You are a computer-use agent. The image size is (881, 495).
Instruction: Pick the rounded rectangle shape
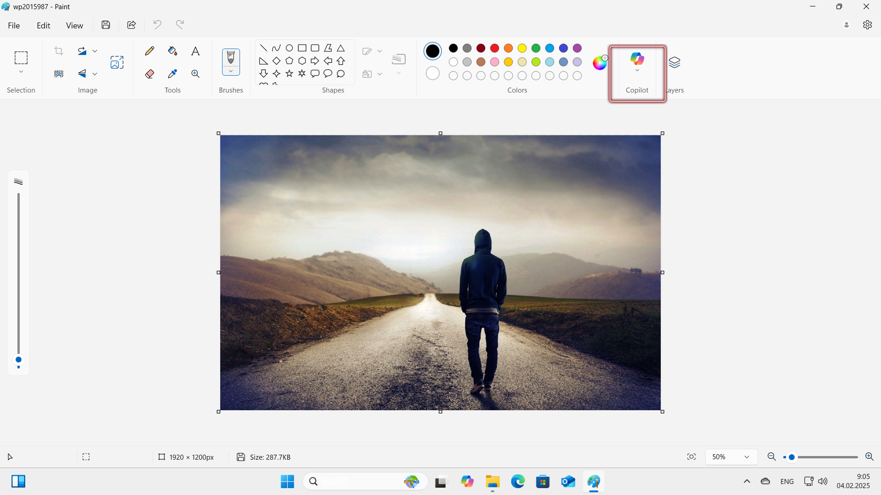click(x=315, y=48)
